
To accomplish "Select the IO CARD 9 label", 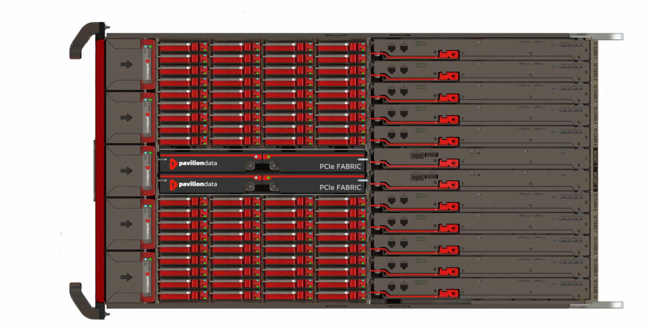I will tap(595, 267).
